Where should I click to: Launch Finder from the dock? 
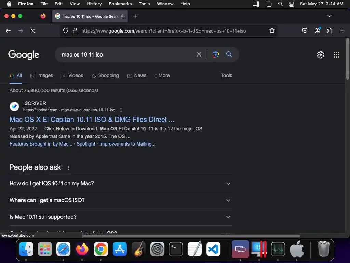(x=26, y=249)
